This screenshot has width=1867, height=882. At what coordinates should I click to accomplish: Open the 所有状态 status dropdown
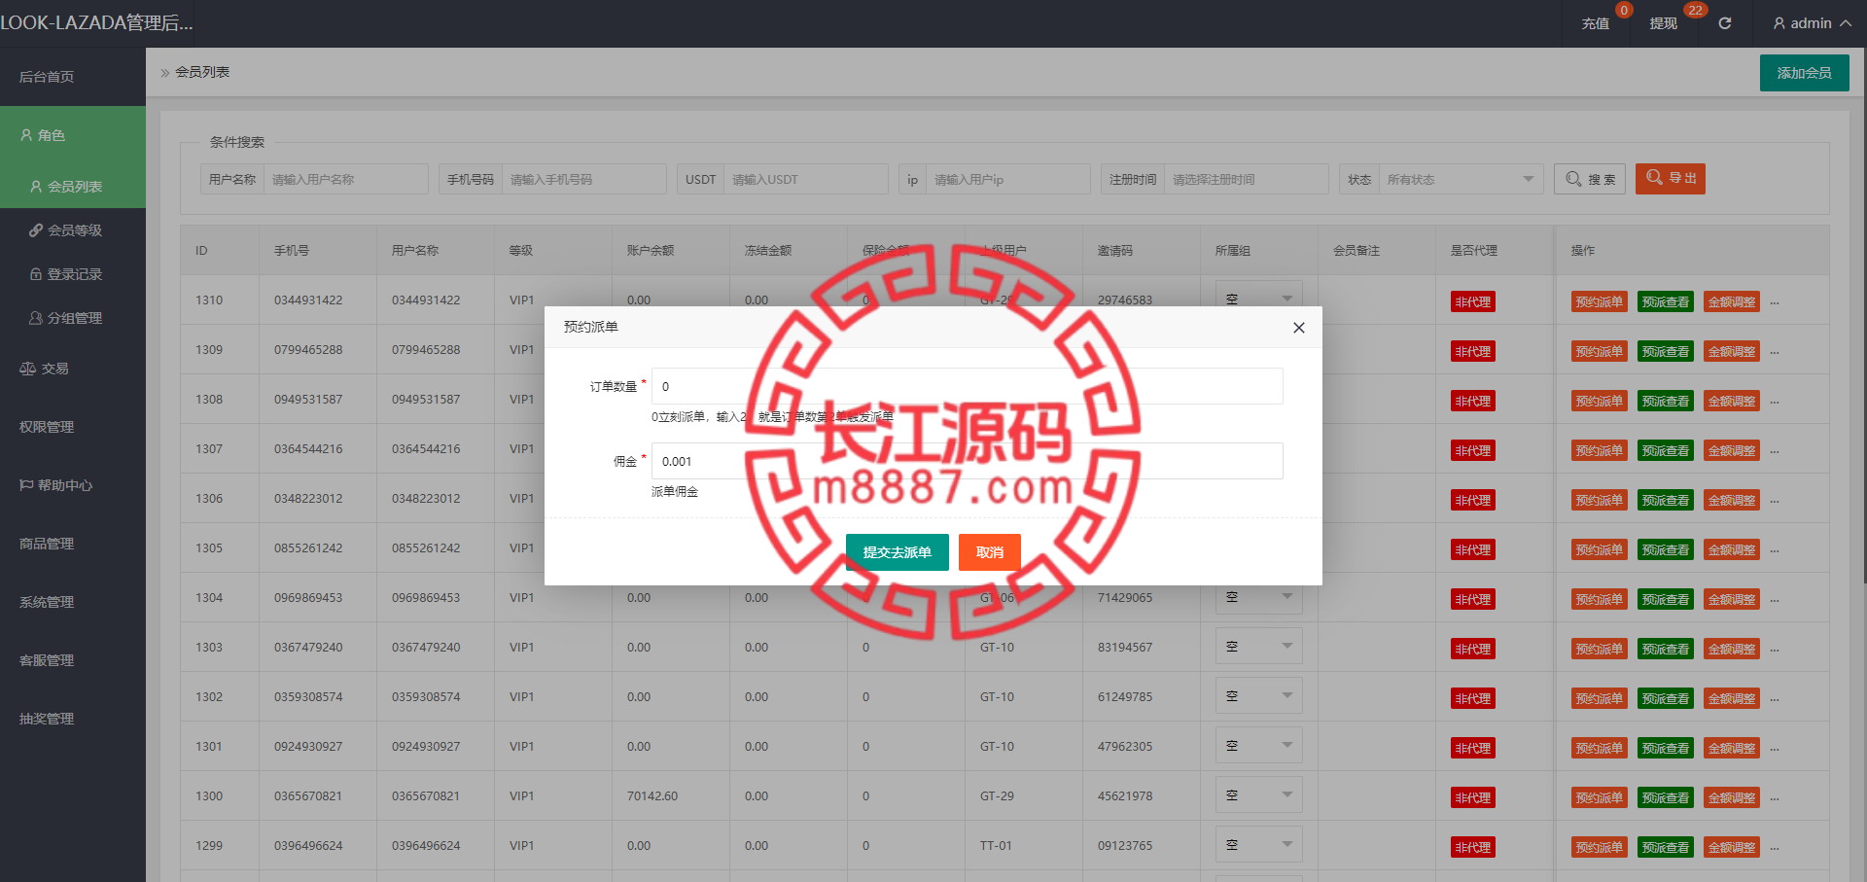(x=1461, y=179)
